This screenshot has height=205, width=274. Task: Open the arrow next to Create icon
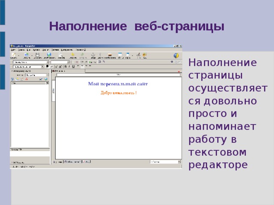coord(18,56)
